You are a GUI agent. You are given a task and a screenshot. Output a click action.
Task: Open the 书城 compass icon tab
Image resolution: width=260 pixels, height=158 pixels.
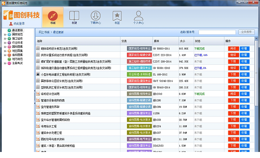53,17
